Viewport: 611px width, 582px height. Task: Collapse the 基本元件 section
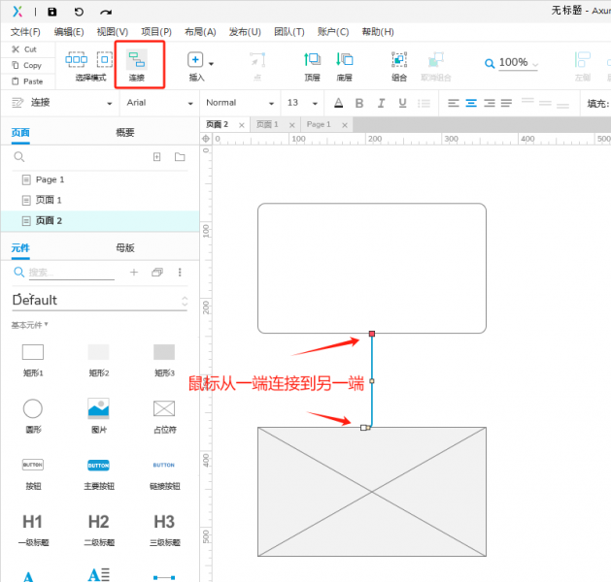coord(29,325)
